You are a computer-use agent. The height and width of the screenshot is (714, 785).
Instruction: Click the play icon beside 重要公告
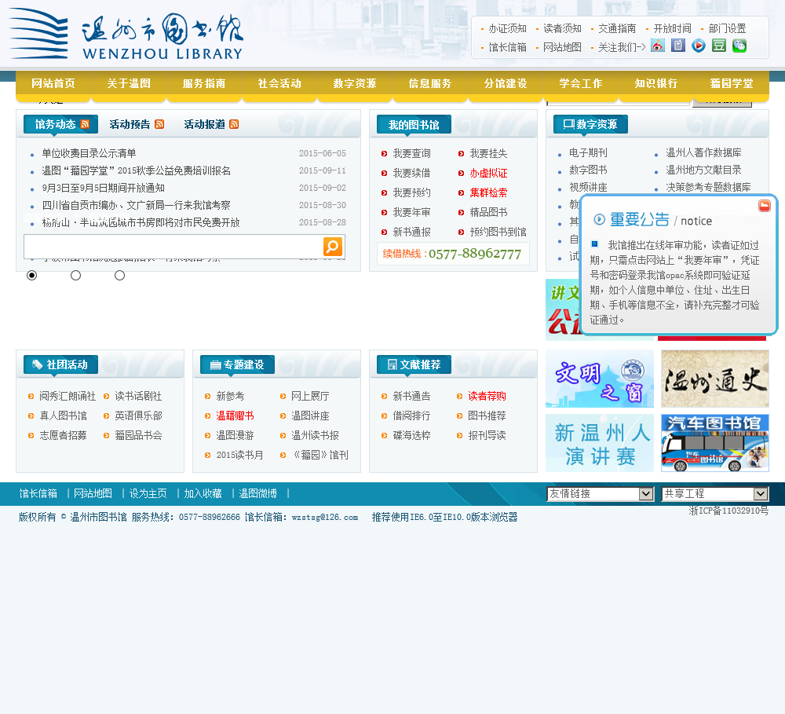pyautogui.click(x=599, y=219)
